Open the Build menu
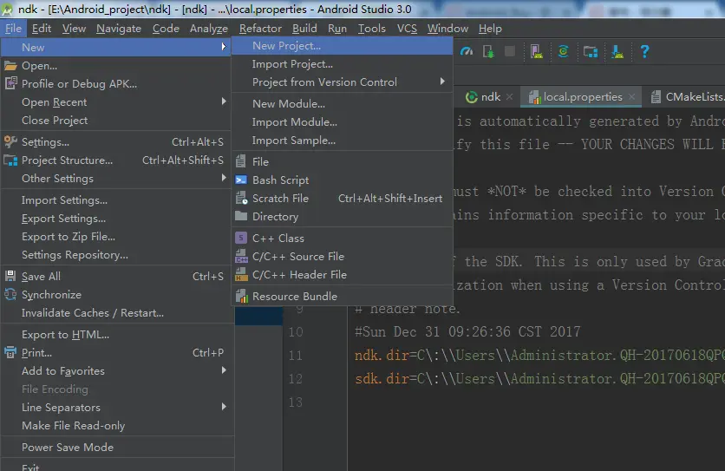This screenshot has width=725, height=471. 304,29
